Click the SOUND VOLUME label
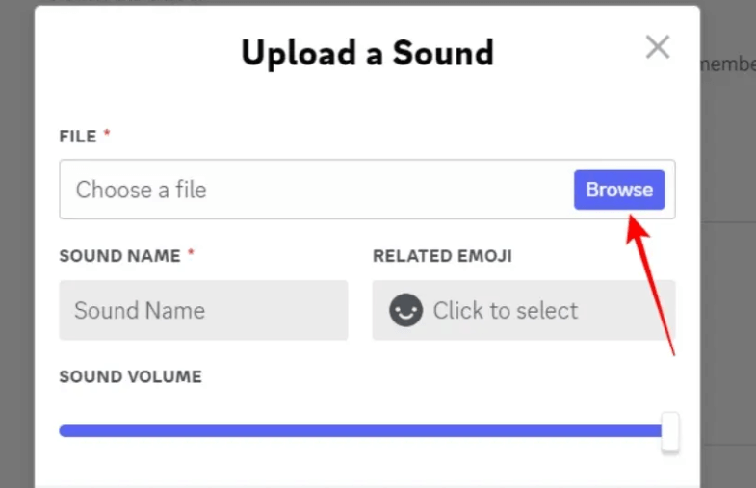 [130, 376]
